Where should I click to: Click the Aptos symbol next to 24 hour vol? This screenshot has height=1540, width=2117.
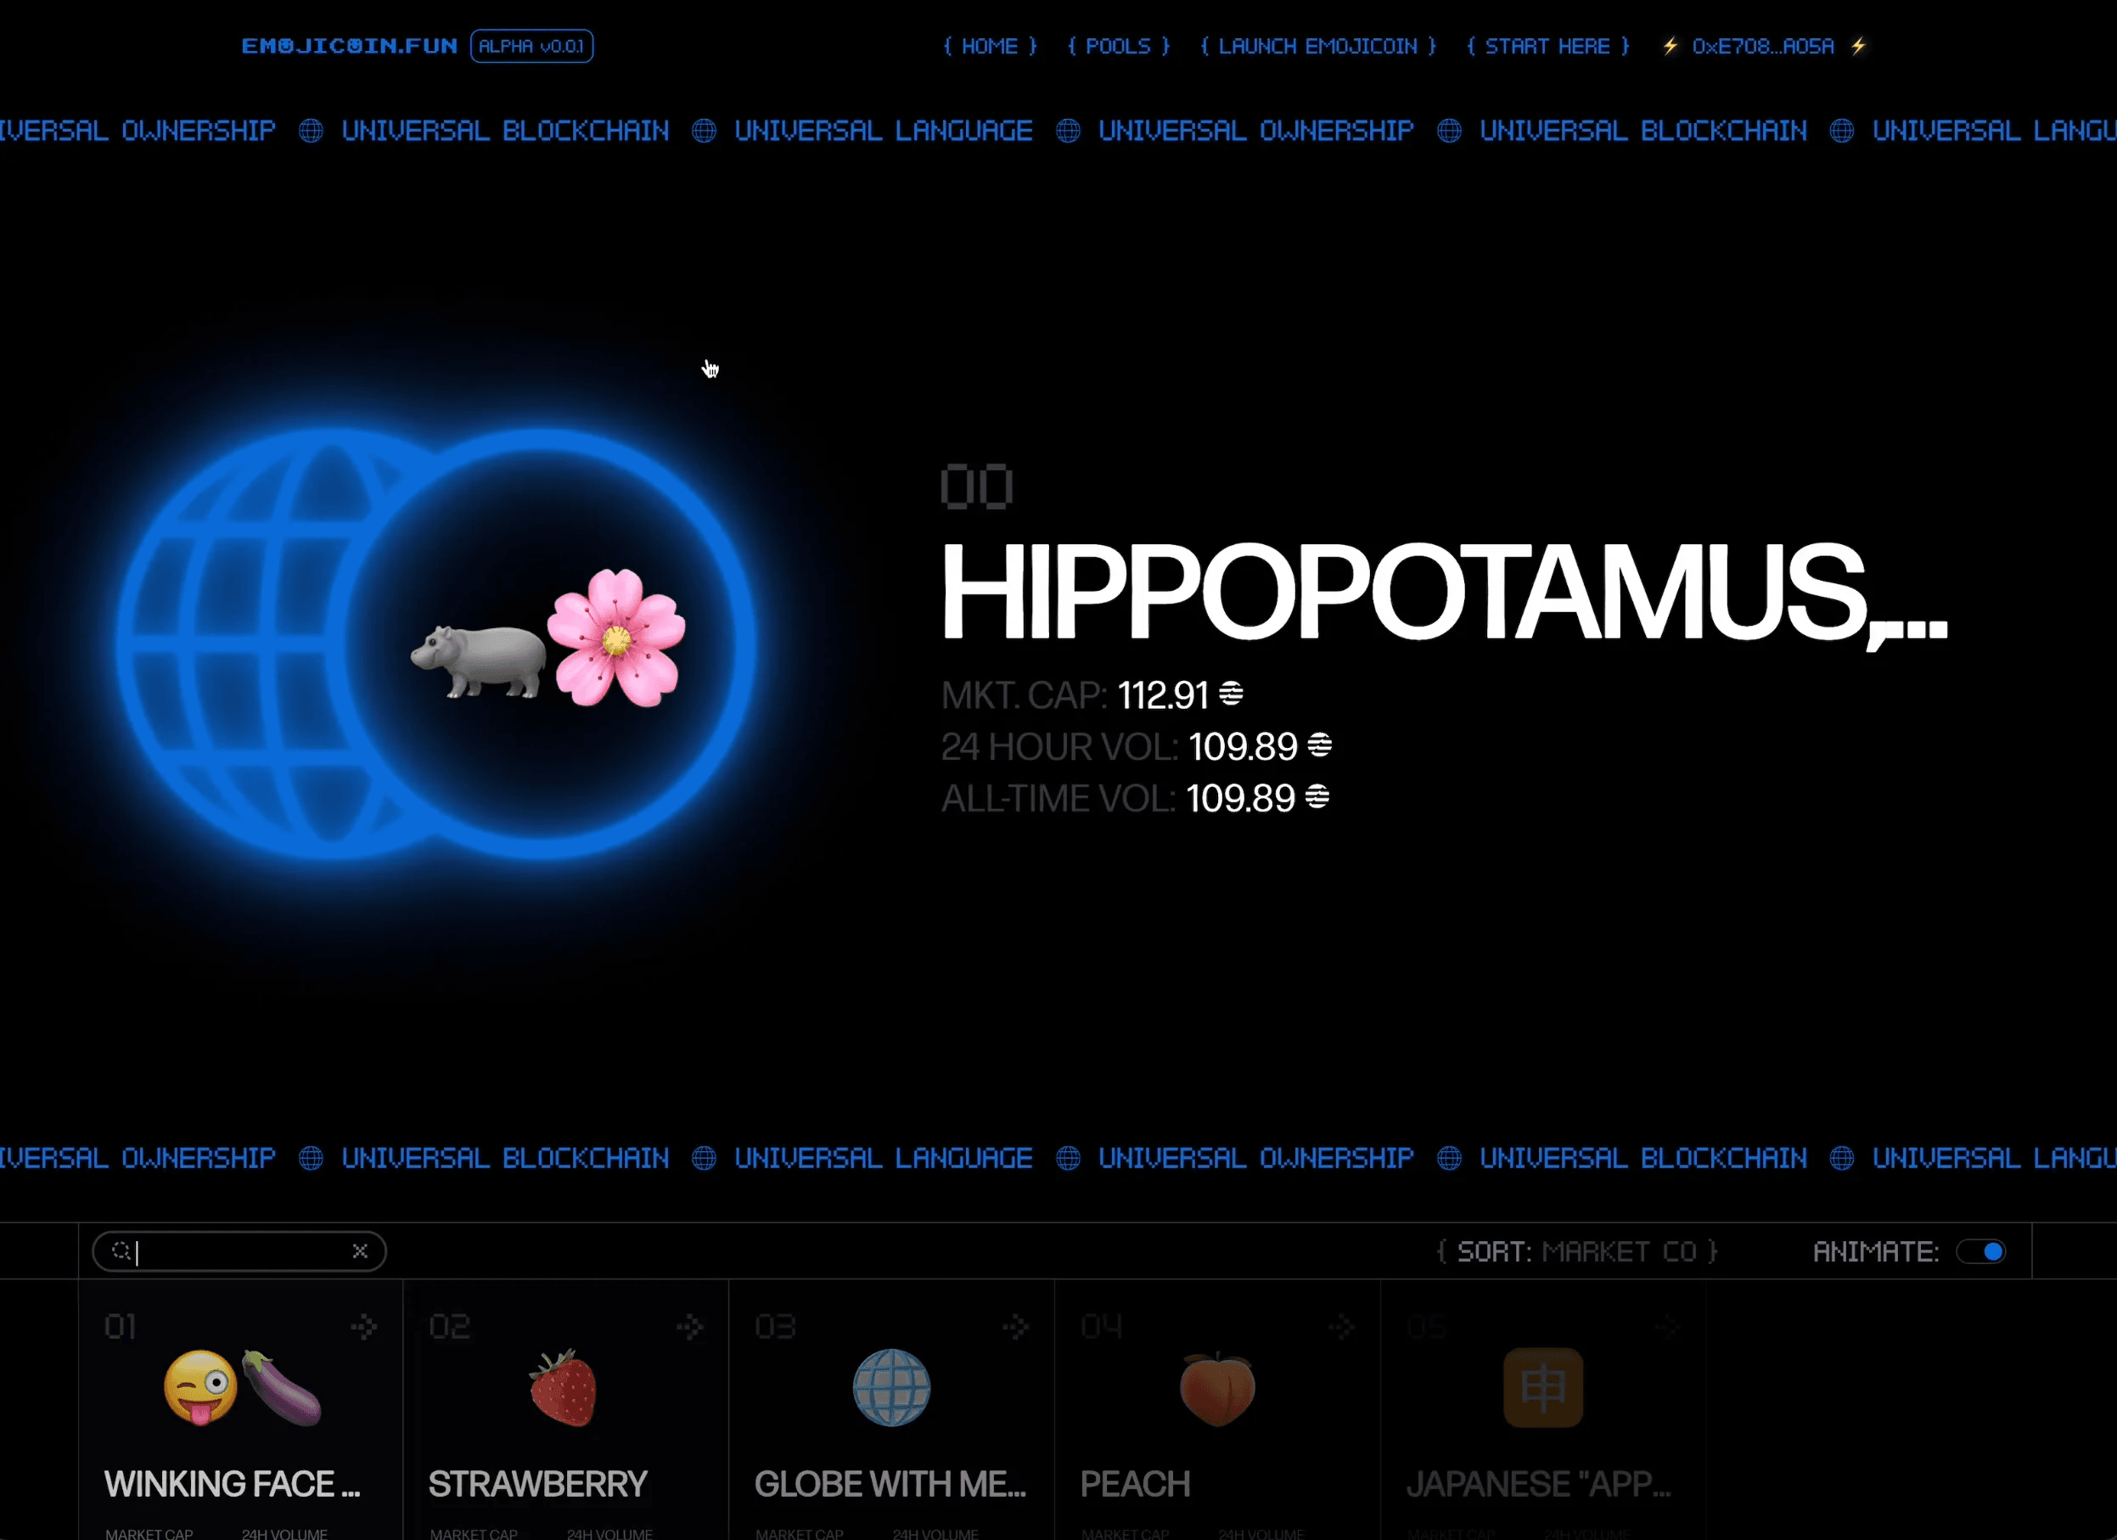[x=1320, y=745]
